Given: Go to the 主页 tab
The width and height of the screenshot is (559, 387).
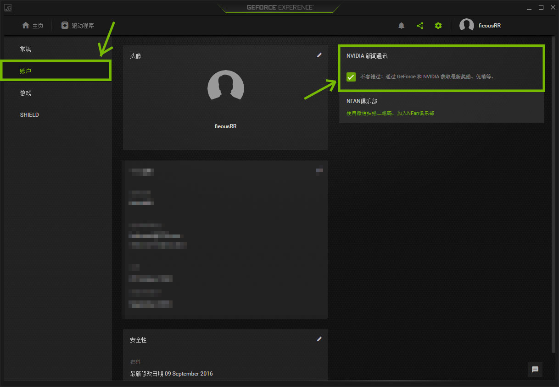Looking at the screenshot, I should coord(33,26).
